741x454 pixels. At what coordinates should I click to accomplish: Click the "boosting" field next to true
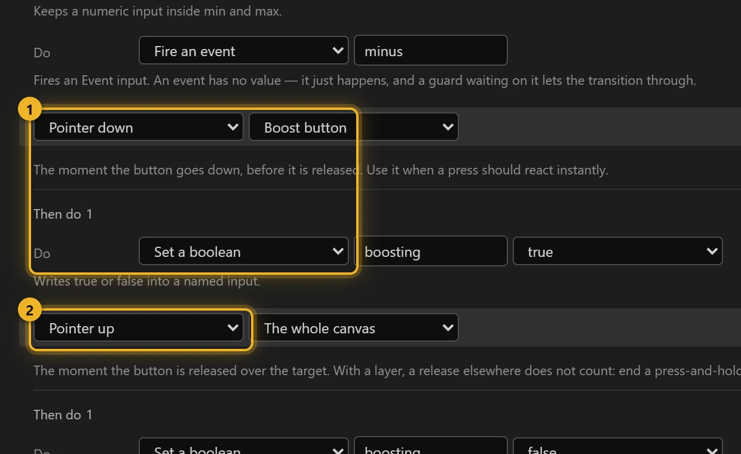click(x=431, y=251)
